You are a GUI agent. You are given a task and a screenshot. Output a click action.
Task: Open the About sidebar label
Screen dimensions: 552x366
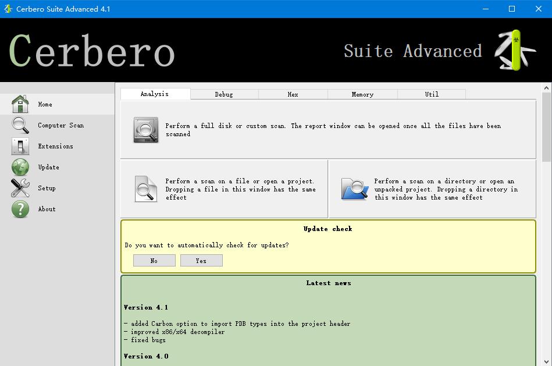point(47,209)
